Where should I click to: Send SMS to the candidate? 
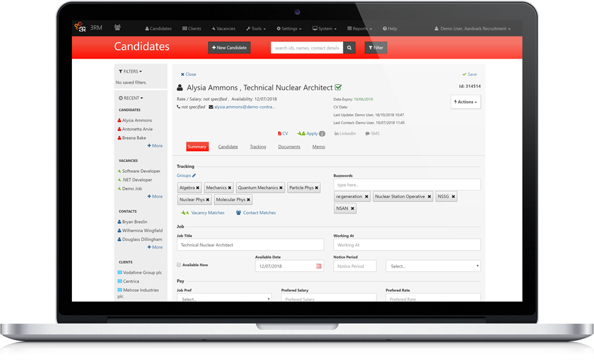pos(372,133)
